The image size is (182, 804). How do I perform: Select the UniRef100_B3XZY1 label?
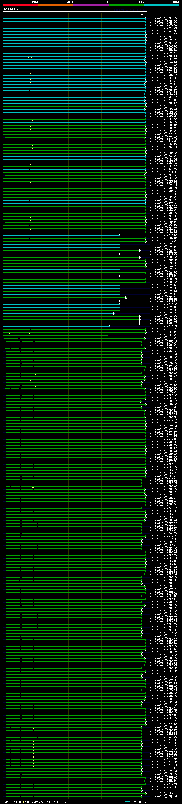(163, 241)
